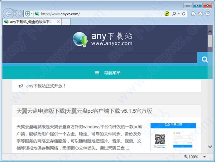215x162 pixels.
Task: Minimize the browser window
Action: click(188, 5)
